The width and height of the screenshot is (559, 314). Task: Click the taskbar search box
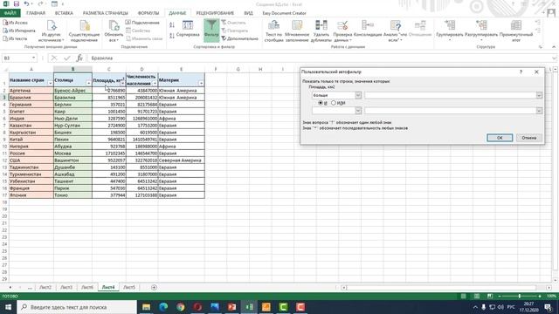(77, 307)
